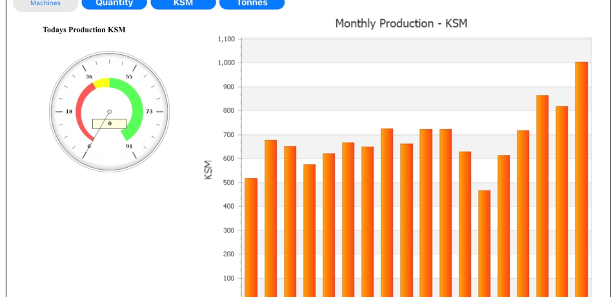
Task: Click the Todays Production KSM heading
Action: tap(84, 30)
